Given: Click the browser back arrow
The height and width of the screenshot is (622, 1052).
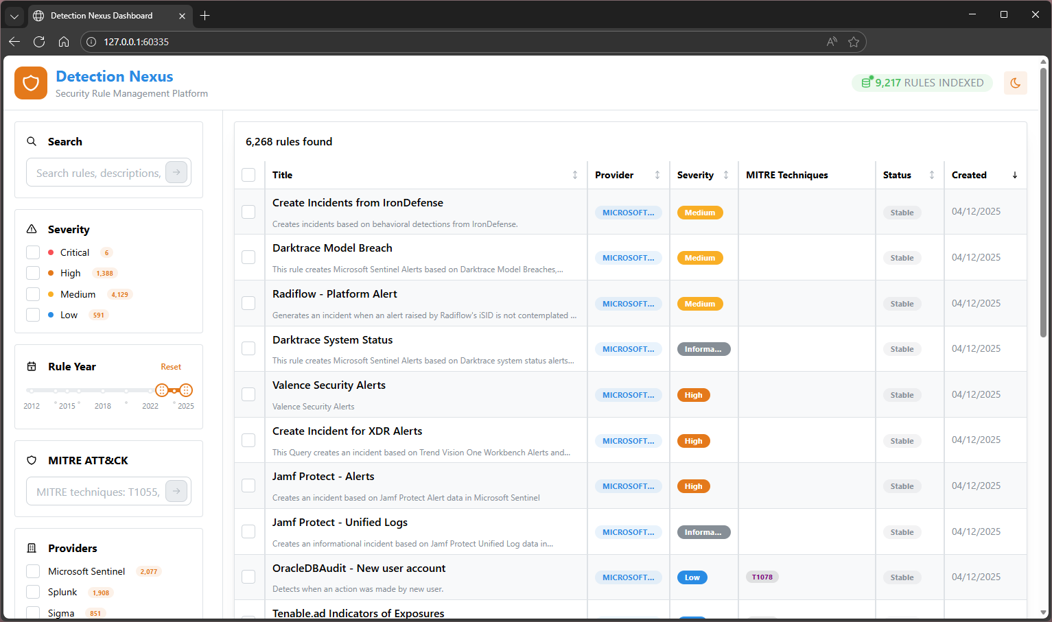Looking at the screenshot, I should coord(14,42).
